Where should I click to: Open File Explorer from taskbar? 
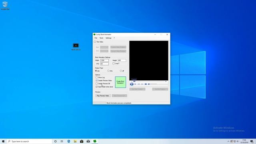click(75, 141)
